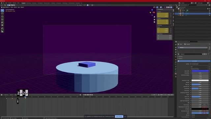Click the Blender logo menu icon
Screen dimensions: 211x119
tap(1, 3)
